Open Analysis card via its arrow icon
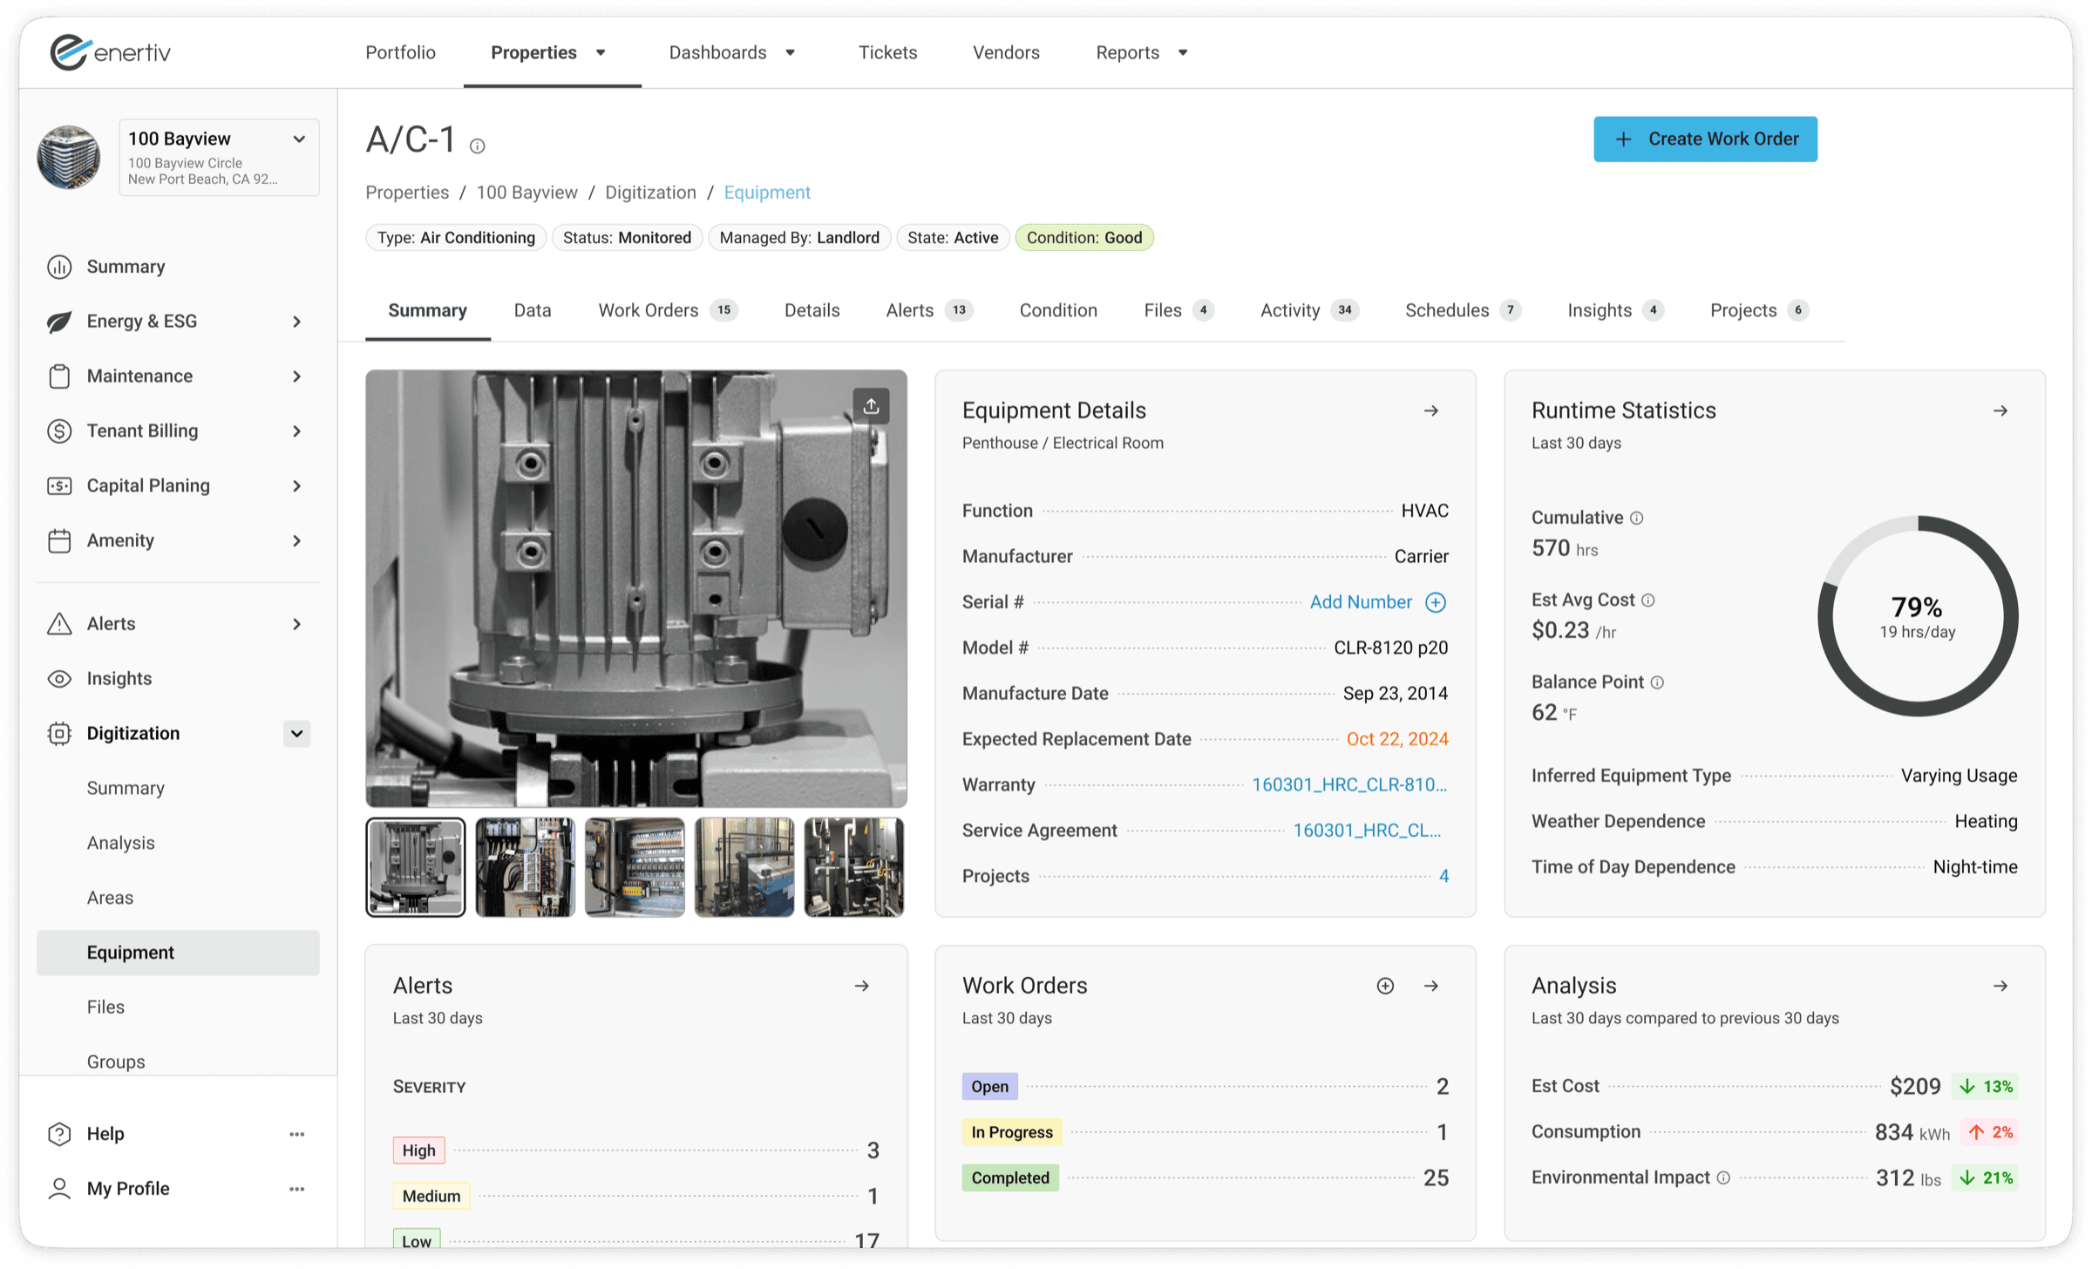Image resolution: width=2092 pixels, height=1269 pixels. (x=2000, y=986)
